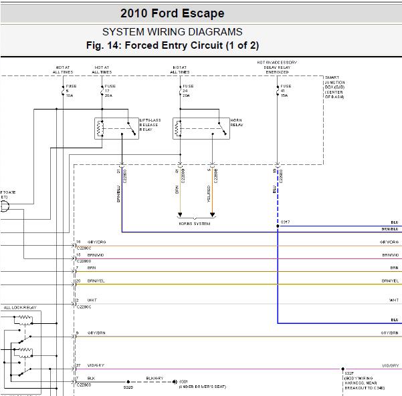Click the 'VIO/GRY' label beside pin 27

click(x=96, y=365)
